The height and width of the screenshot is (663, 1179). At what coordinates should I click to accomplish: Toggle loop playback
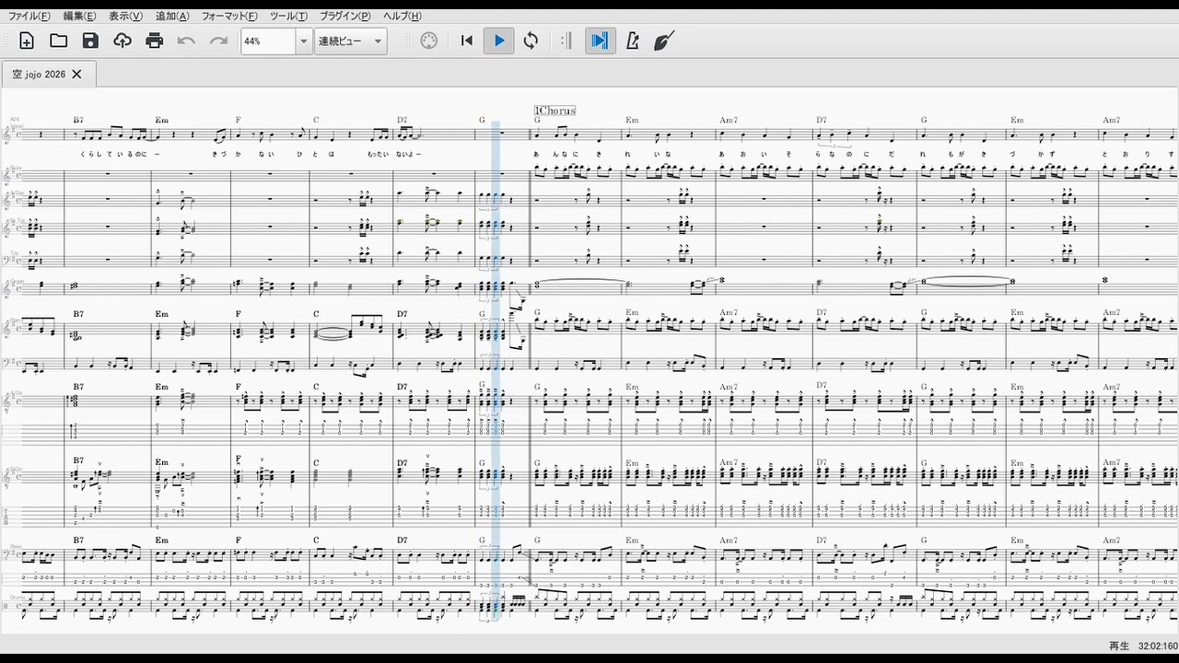point(531,41)
